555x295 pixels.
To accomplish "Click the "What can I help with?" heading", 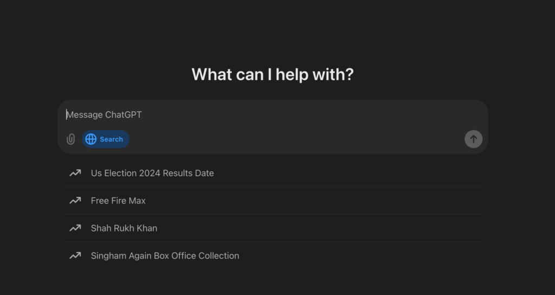I will 273,74.
